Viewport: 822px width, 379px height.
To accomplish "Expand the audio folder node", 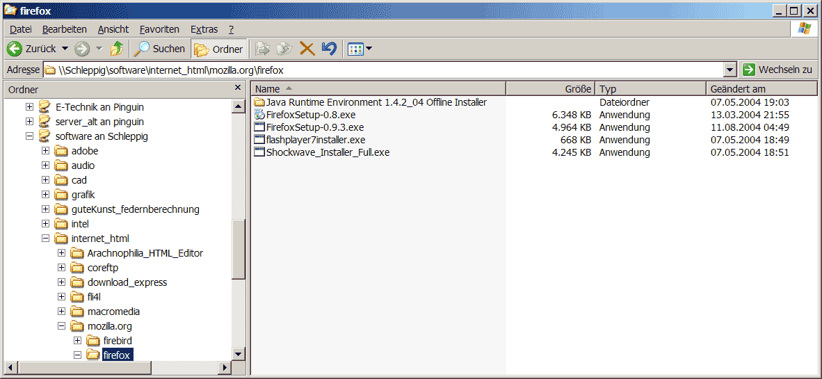I will click(x=46, y=166).
